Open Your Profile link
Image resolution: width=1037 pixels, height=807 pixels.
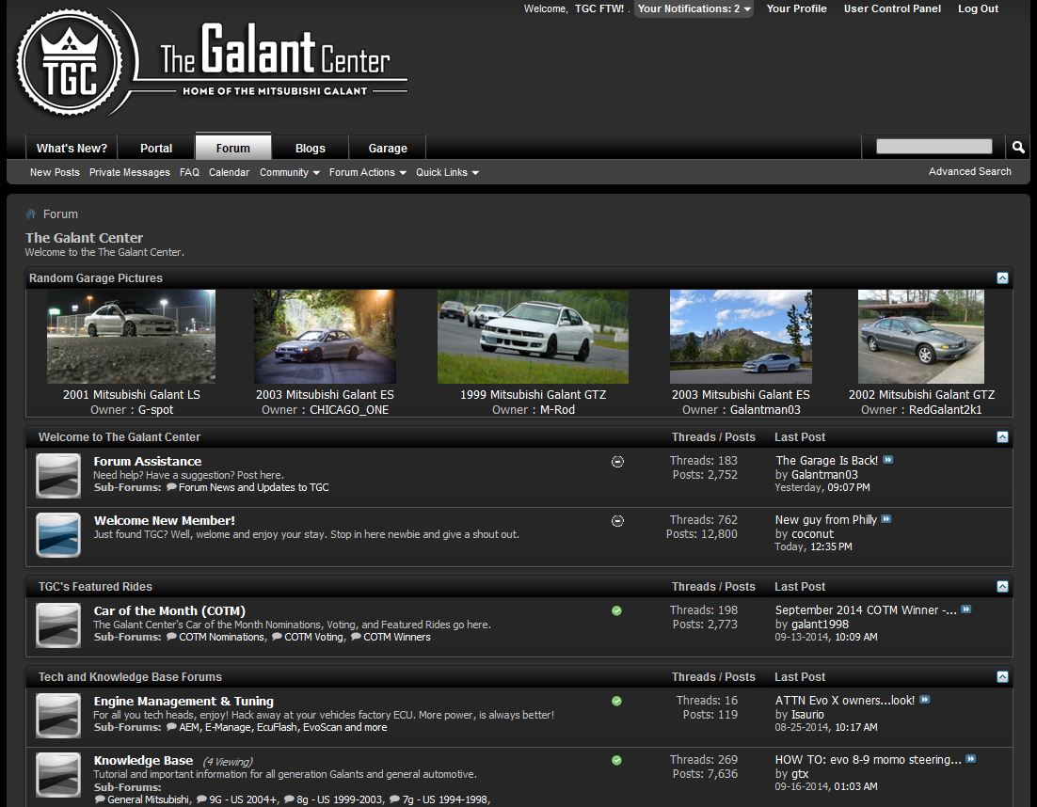[796, 8]
